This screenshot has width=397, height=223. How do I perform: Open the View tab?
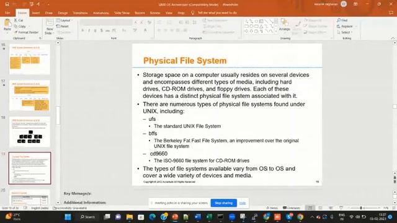(169, 12)
